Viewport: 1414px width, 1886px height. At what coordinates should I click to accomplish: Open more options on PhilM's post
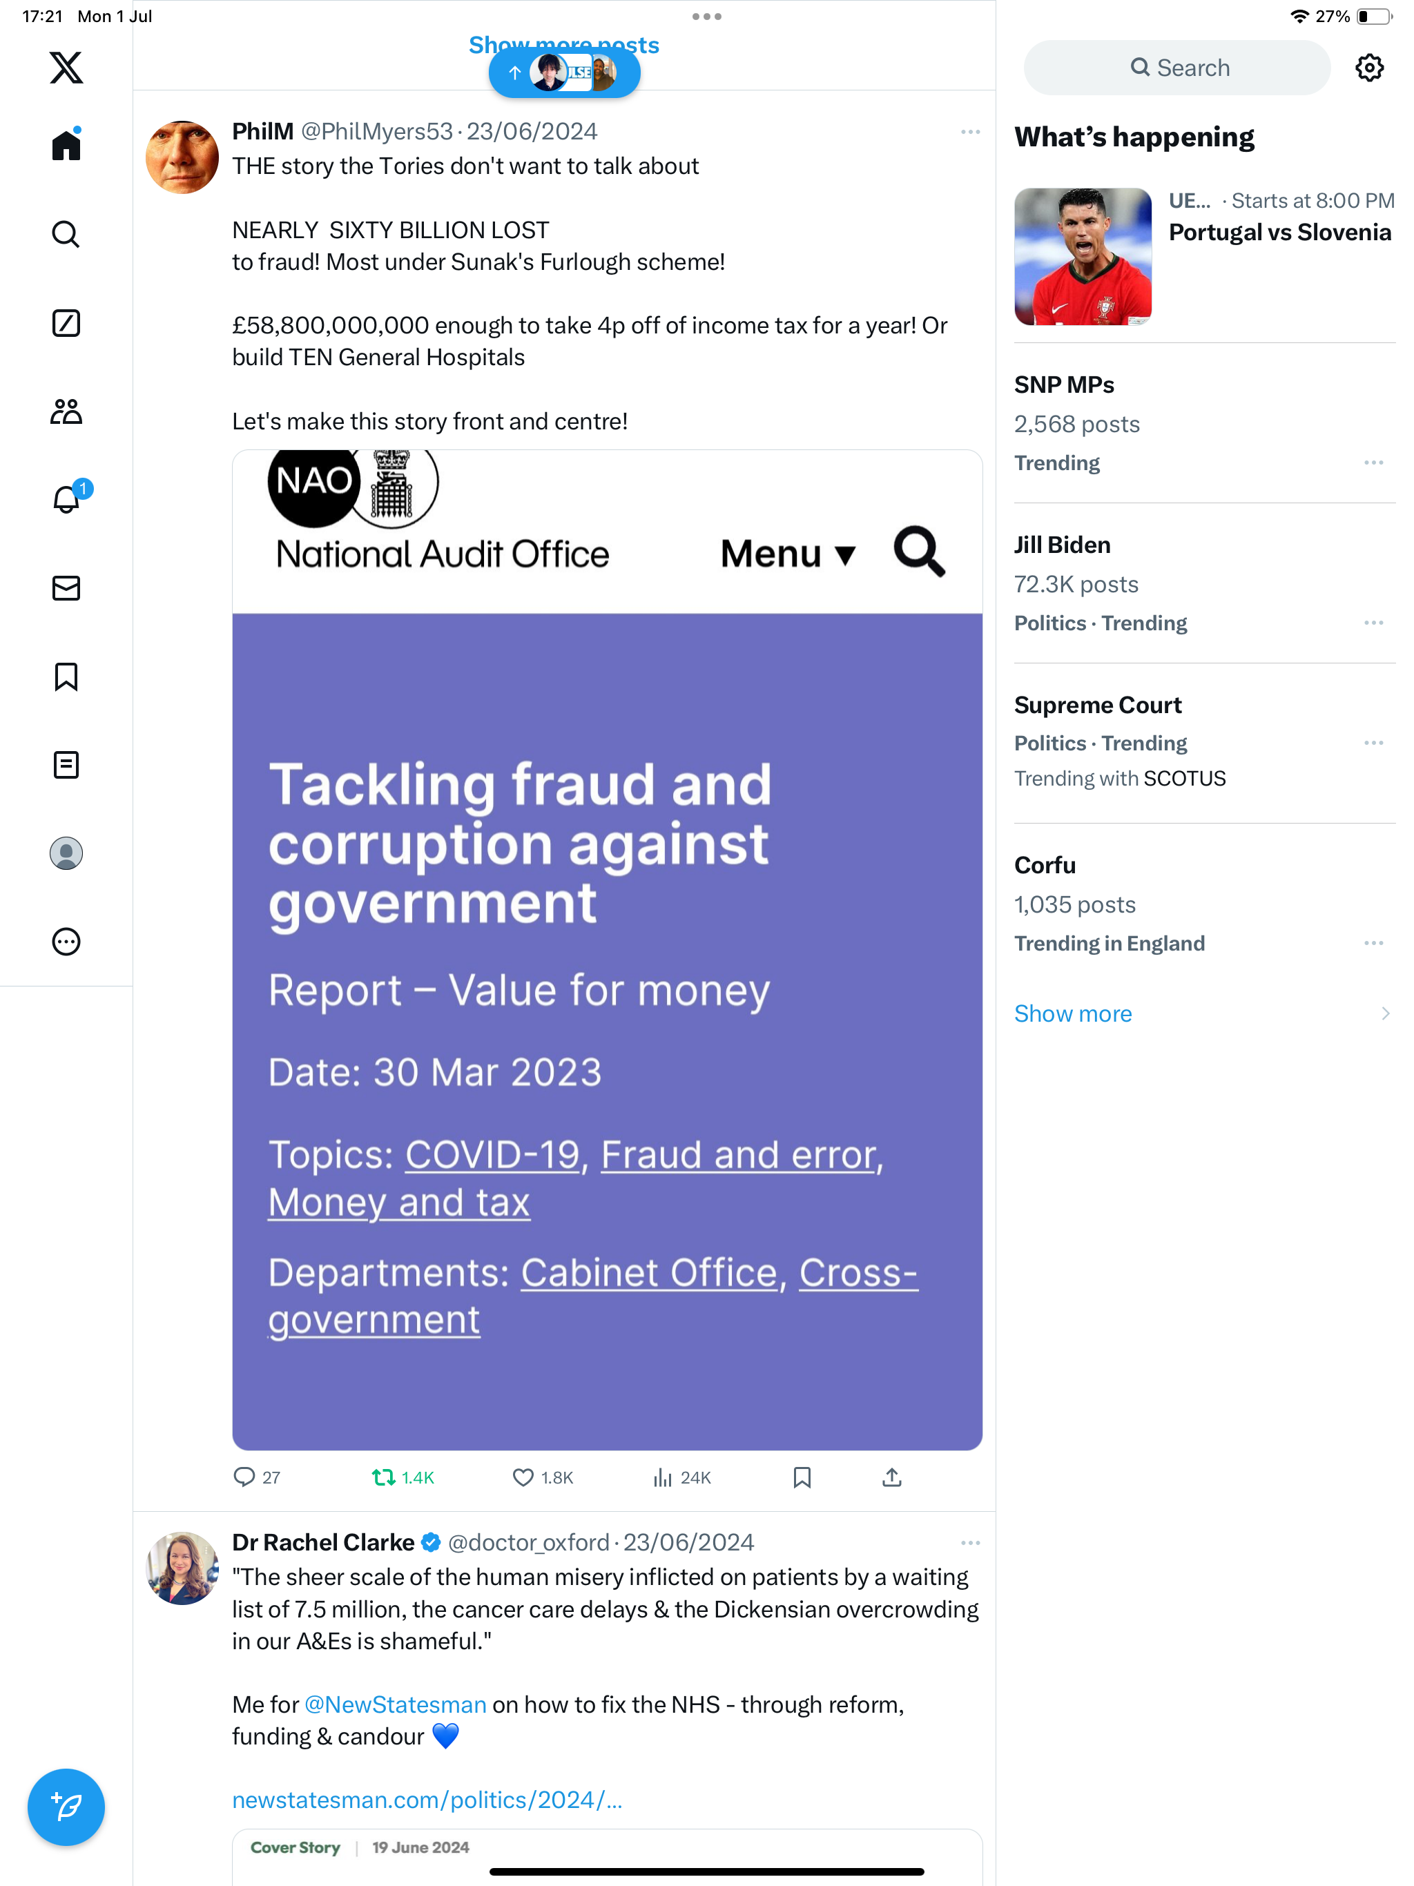click(969, 132)
